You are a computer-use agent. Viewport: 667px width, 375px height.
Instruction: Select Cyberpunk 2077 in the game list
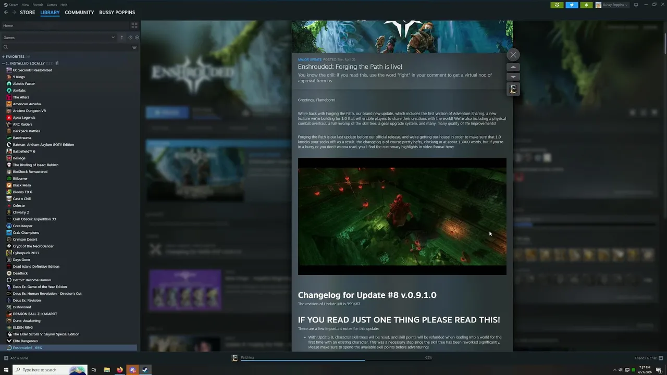(26, 253)
